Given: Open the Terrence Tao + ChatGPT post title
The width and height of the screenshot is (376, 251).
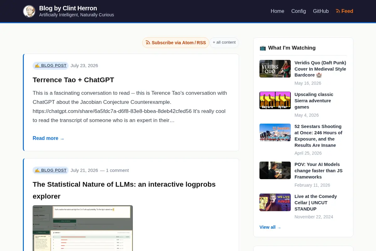Looking at the screenshot, I should pos(73,80).
